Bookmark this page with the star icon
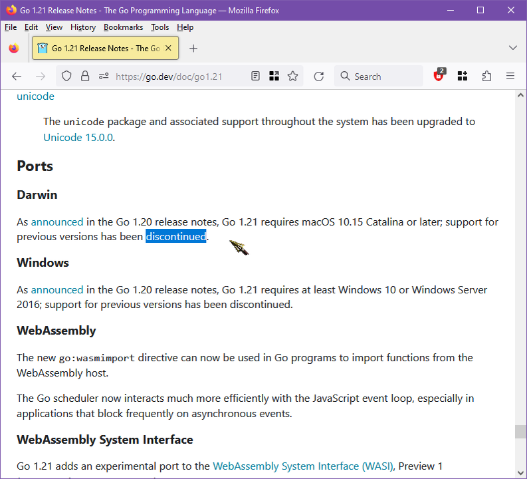The image size is (527, 479). [x=292, y=77]
